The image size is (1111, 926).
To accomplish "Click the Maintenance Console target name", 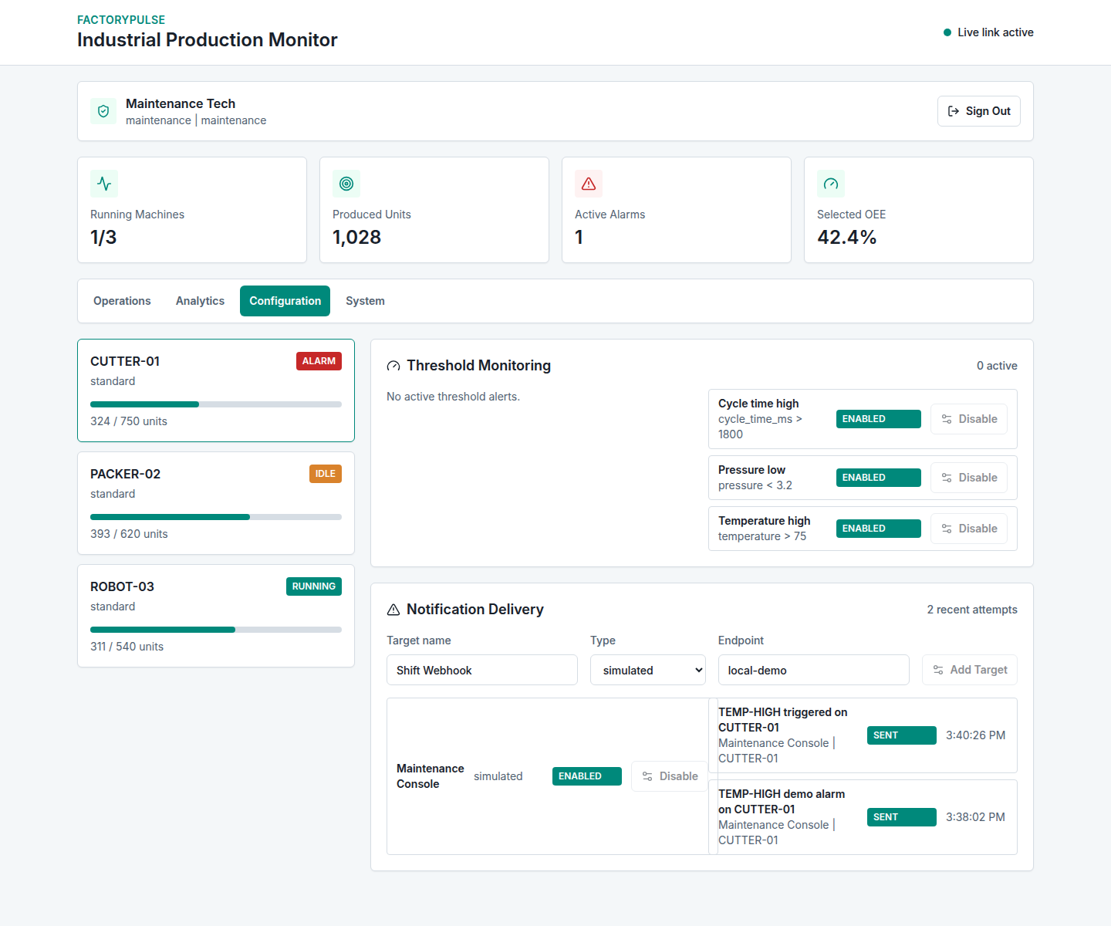I will point(430,776).
